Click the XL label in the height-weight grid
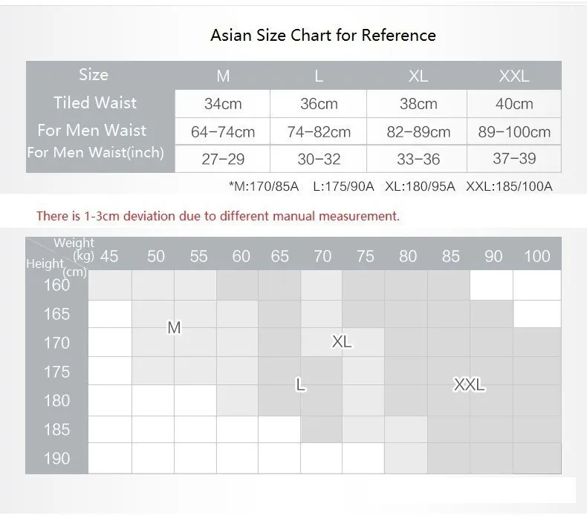587x521 pixels. coord(342,342)
